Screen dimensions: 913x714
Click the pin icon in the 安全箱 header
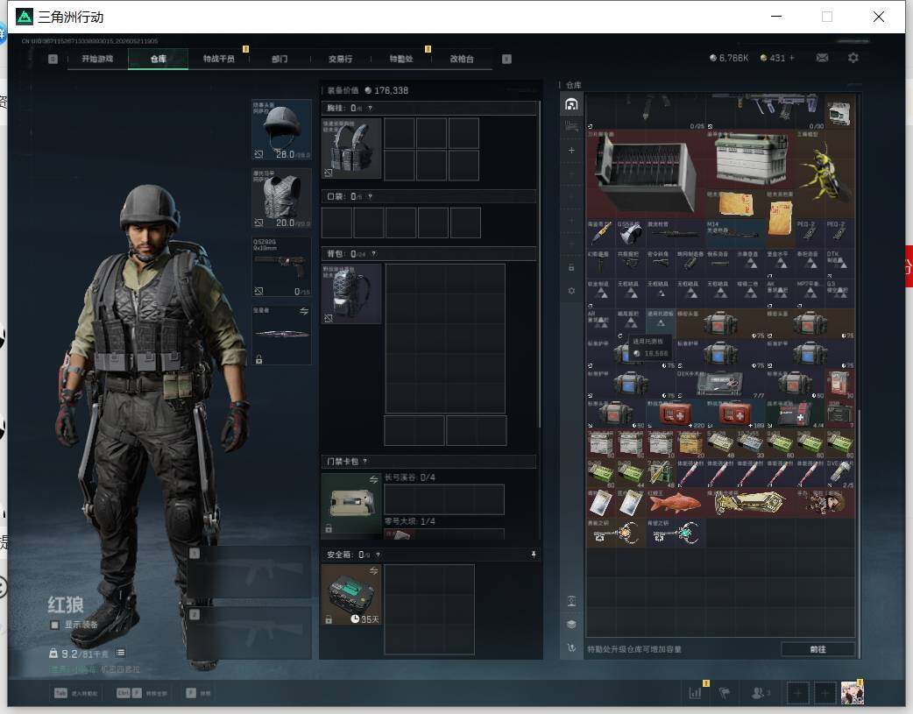point(533,555)
